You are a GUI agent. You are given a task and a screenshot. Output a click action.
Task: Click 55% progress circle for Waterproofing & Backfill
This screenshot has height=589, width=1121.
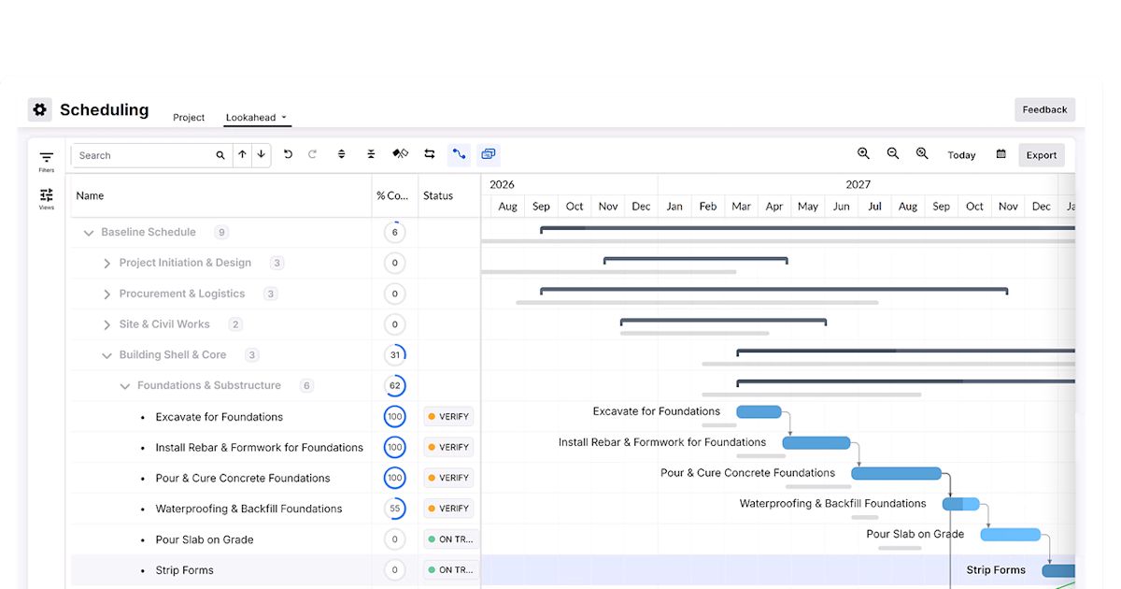point(395,509)
